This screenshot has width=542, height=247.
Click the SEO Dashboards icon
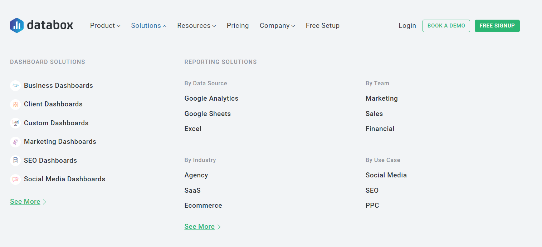[x=15, y=160]
